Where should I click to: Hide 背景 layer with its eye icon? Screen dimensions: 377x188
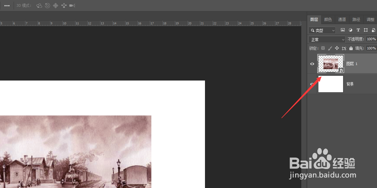(312, 84)
